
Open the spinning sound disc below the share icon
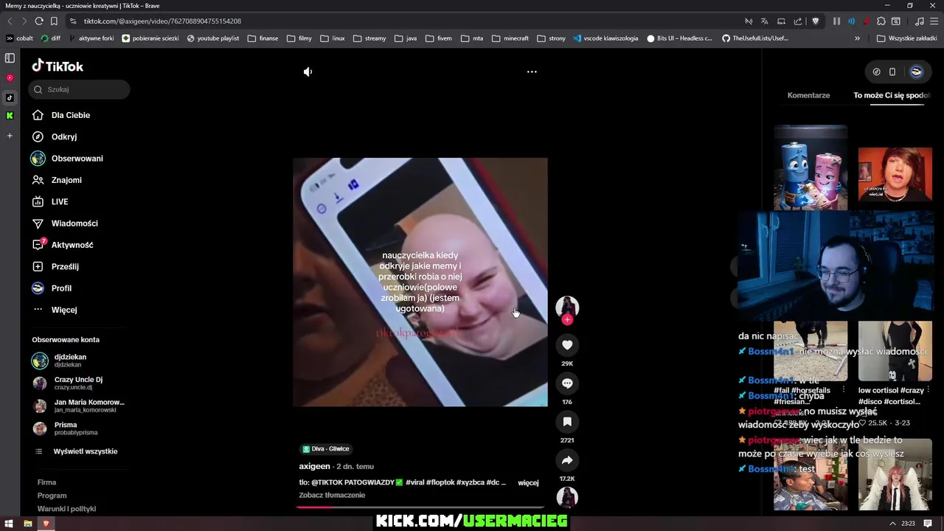[567, 497]
